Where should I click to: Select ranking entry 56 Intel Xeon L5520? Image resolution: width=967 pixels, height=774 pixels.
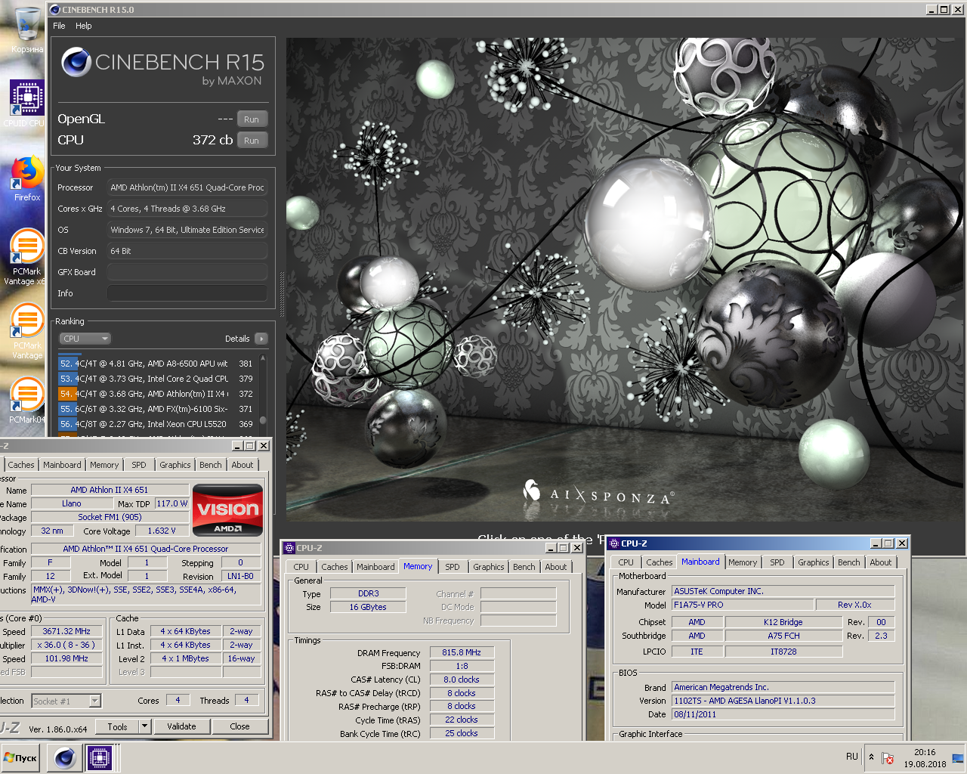click(157, 424)
